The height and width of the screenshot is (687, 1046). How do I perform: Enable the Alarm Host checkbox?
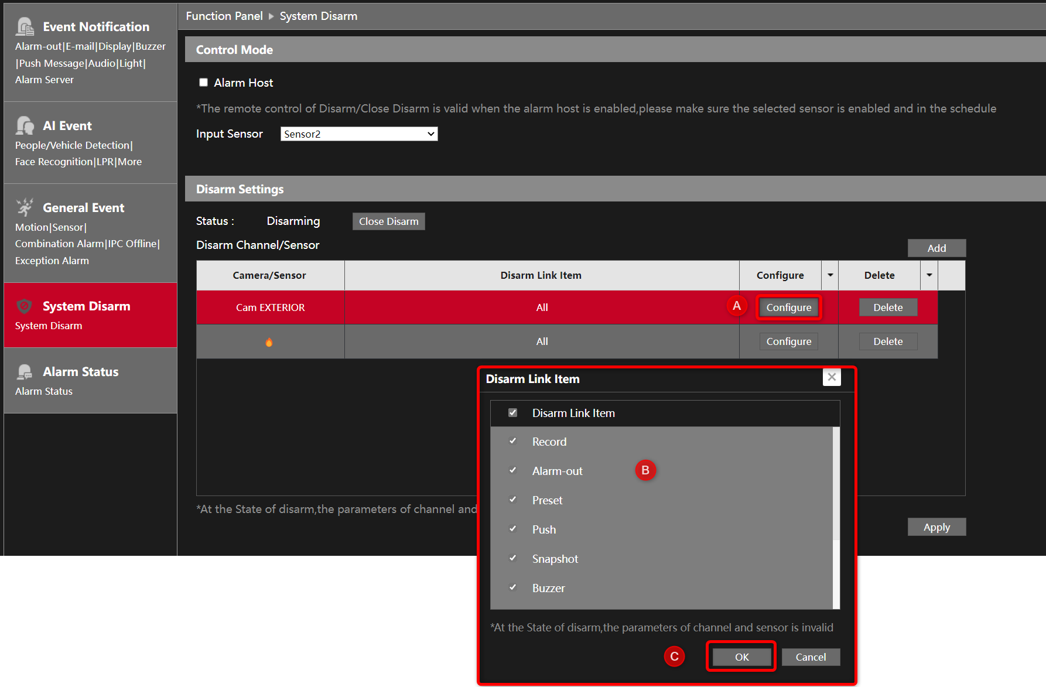tap(203, 83)
